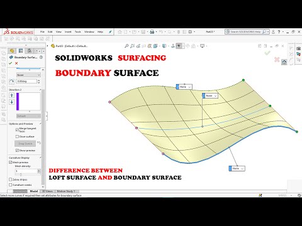302x226 pixels.
Task: Toggle Show preview checkbox
Action: [17, 151]
